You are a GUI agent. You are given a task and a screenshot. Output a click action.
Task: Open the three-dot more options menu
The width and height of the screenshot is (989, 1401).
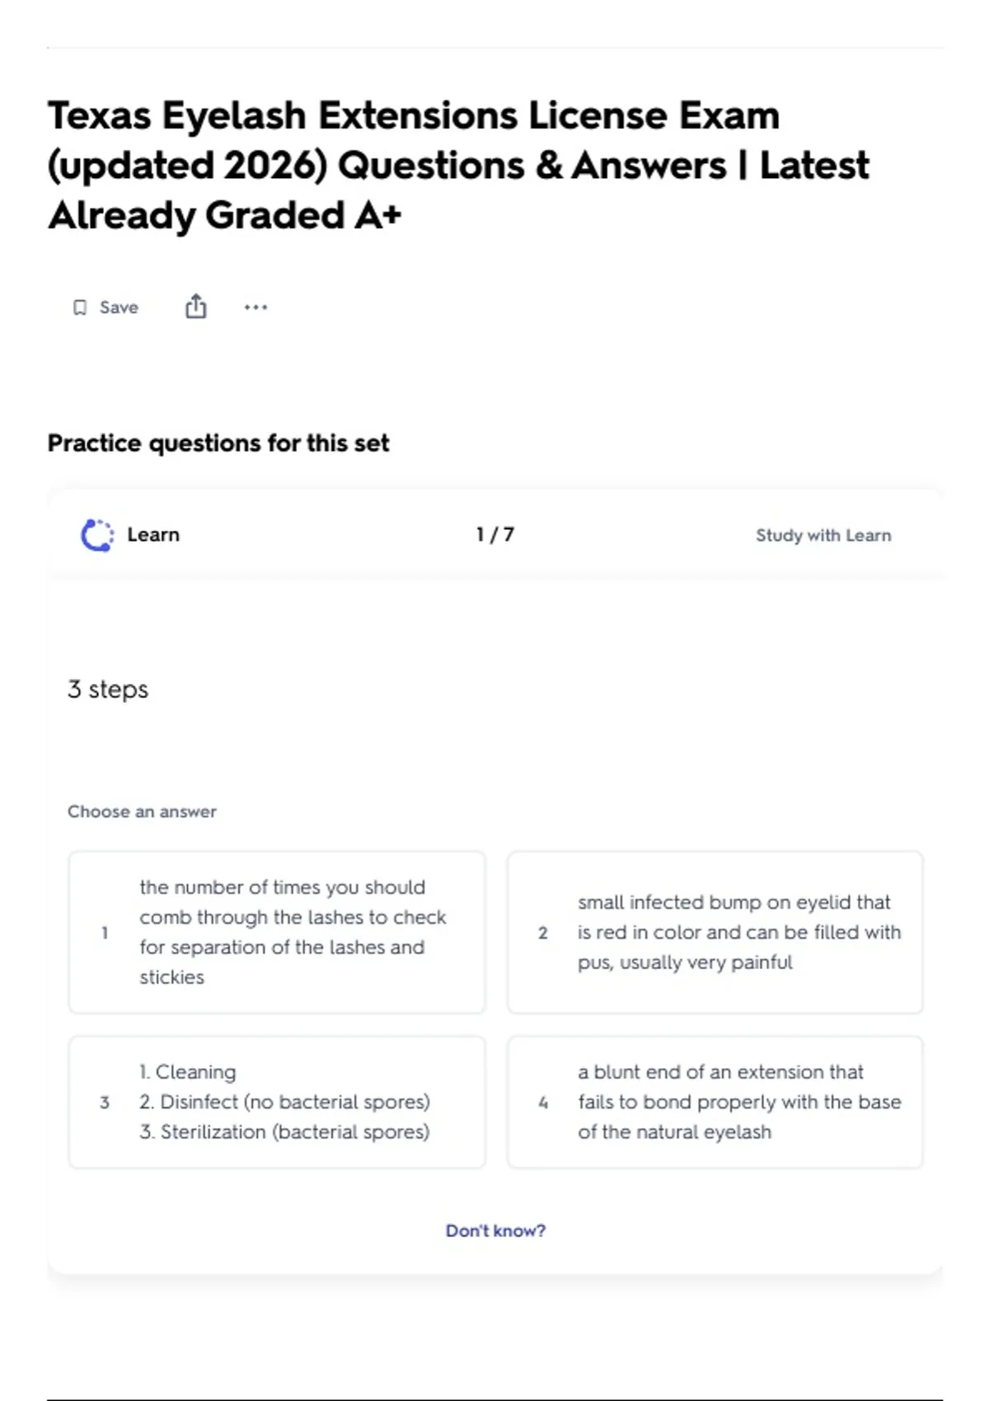tap(255, 307)
